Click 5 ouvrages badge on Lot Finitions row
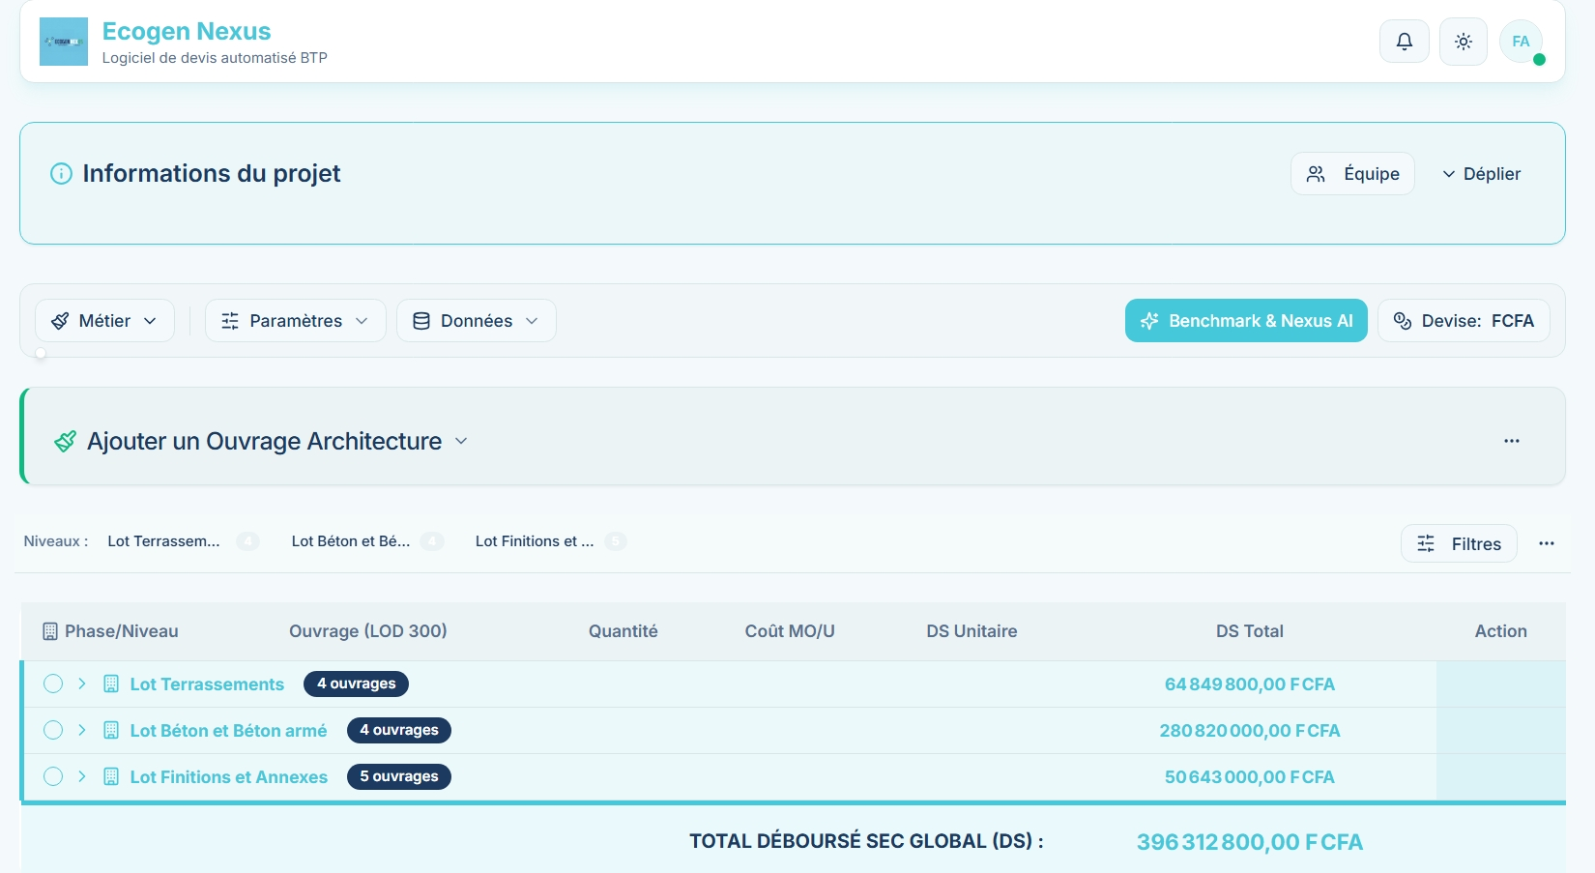This screenshot has width=1595, height=873. click(x=399, y=776)
